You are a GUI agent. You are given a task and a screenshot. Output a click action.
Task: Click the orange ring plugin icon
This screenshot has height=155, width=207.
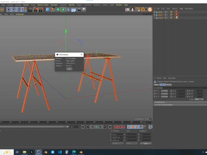(143, 9)
